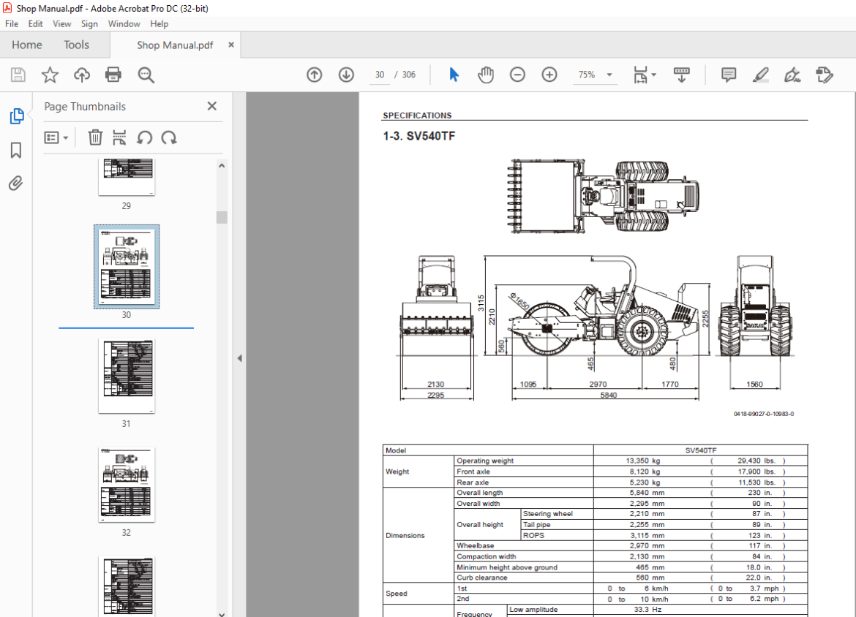Click the Compaction width table row

(x=631, y=556)
